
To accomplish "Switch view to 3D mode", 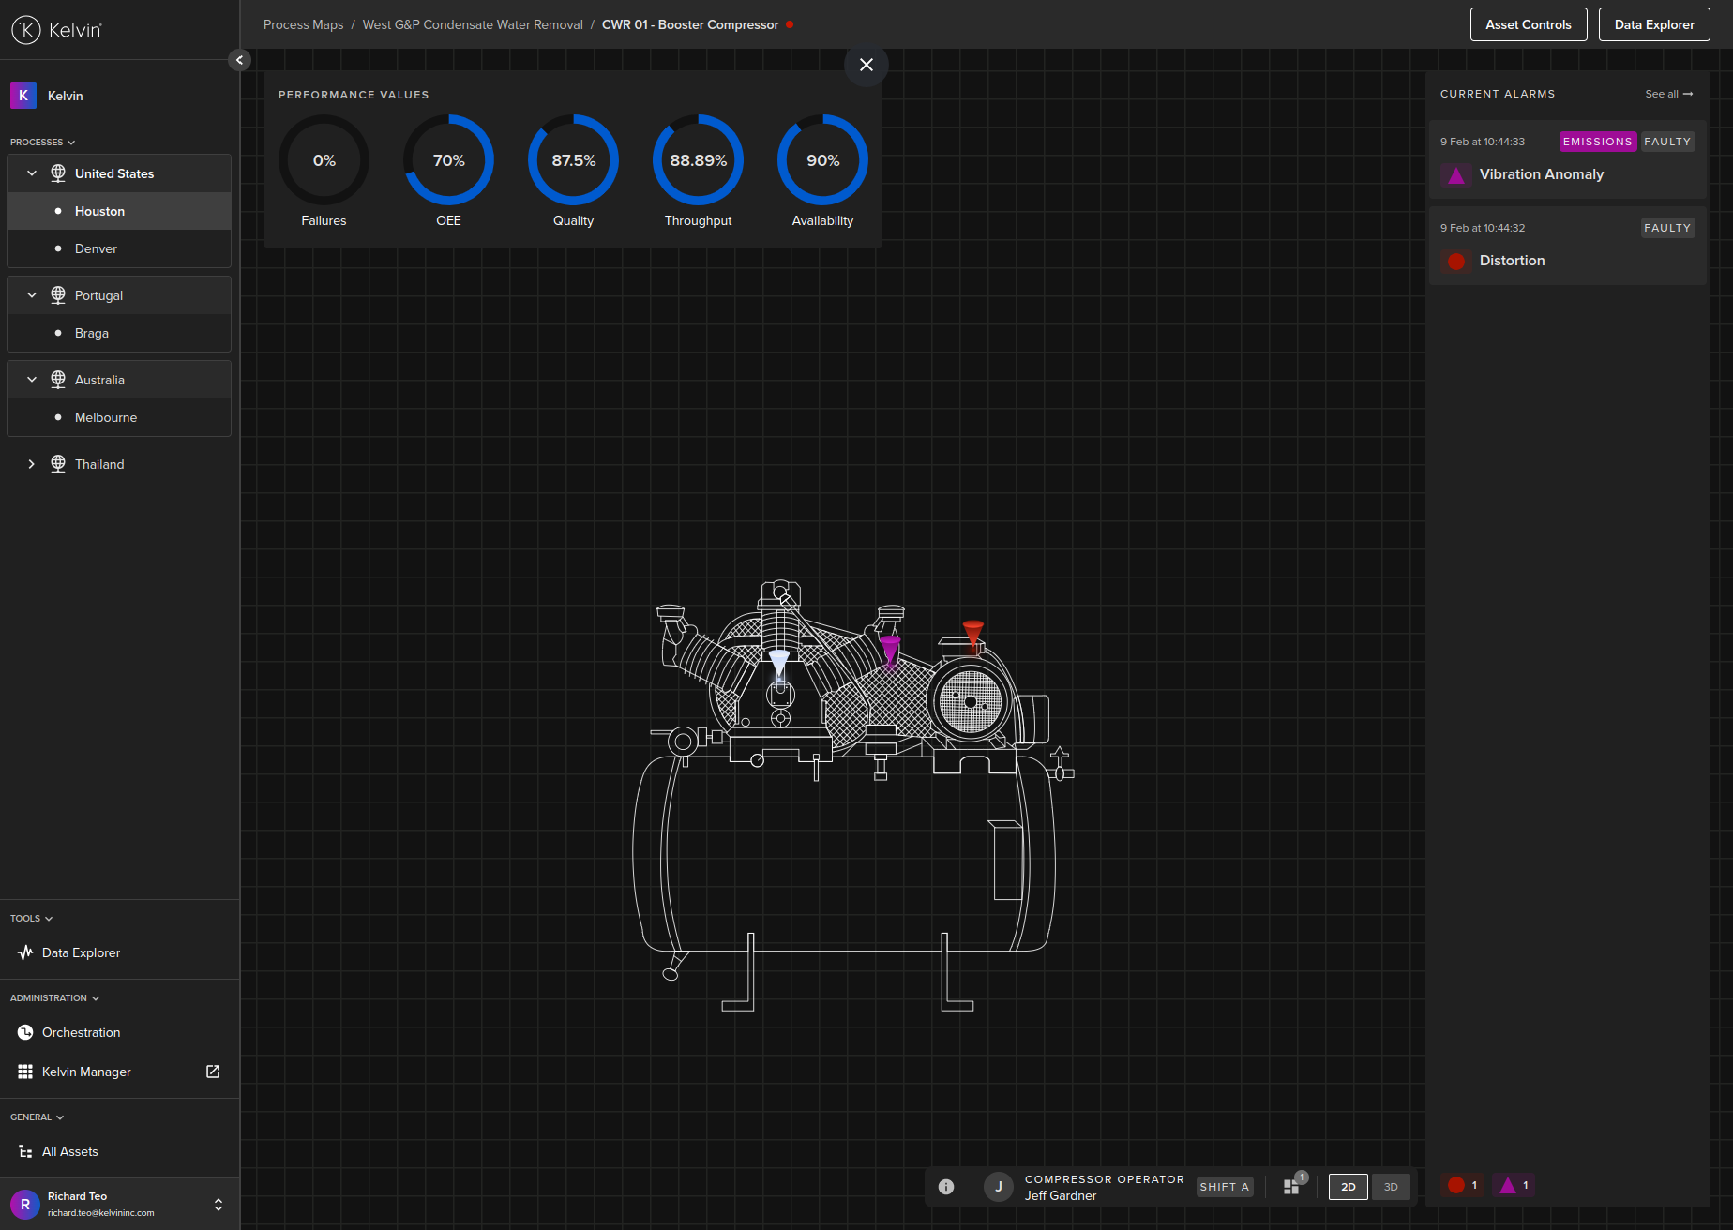I will click(x=1391, y=1187).
